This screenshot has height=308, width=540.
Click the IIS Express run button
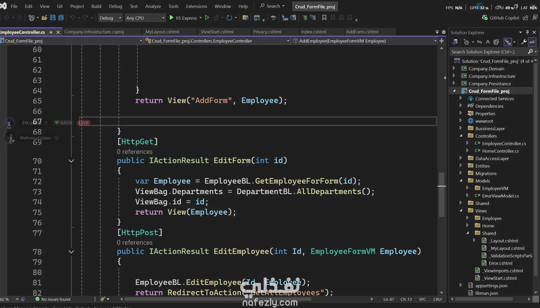183,18
